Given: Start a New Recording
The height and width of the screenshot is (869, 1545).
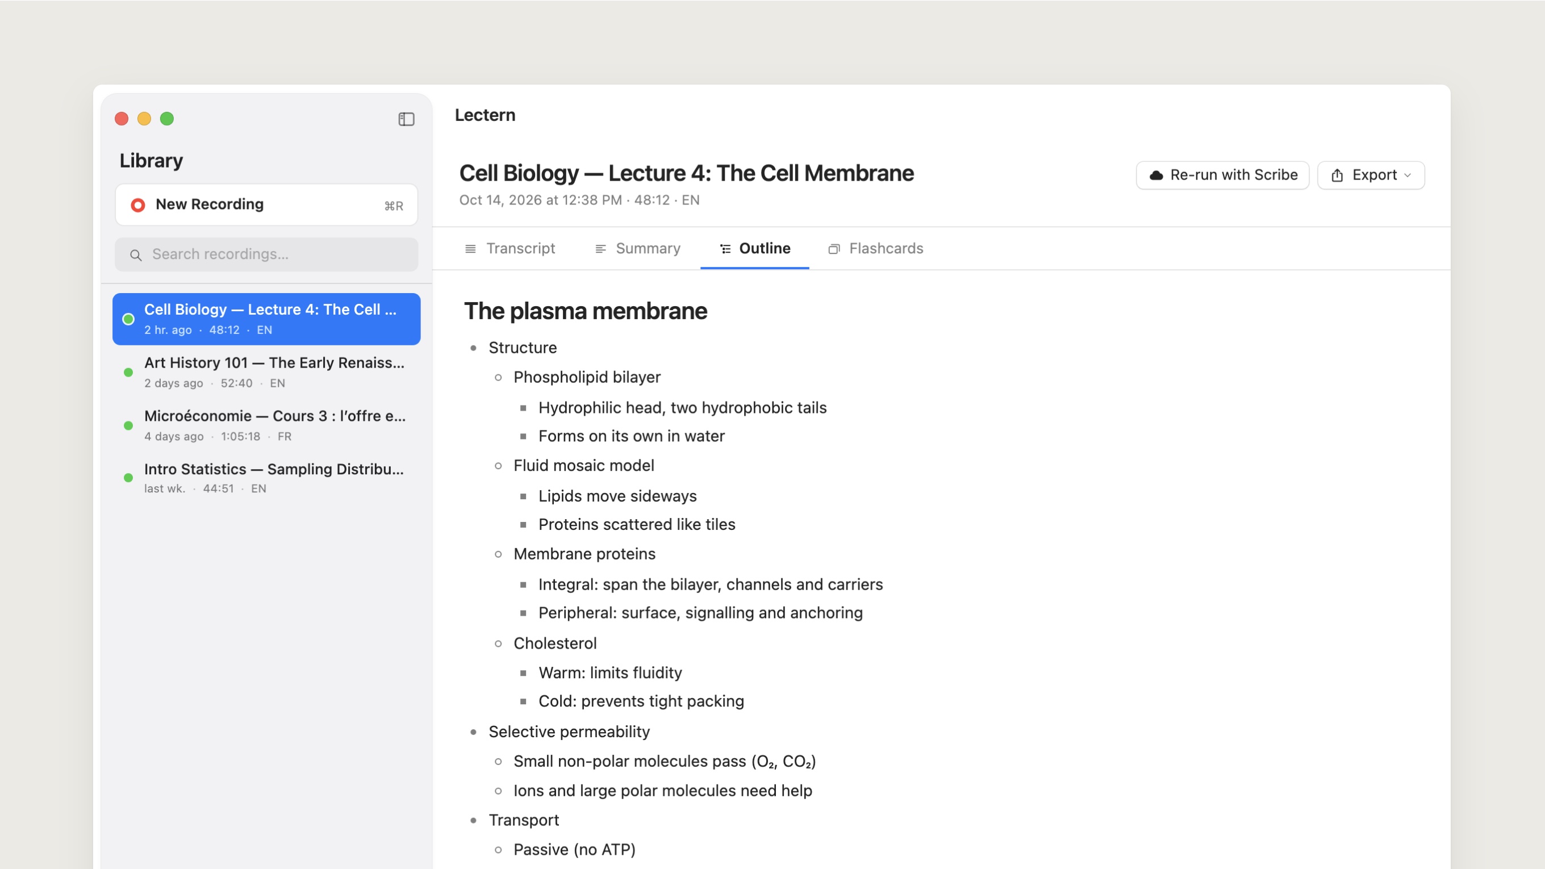Looking at the screenshot, I should [266, 205].
